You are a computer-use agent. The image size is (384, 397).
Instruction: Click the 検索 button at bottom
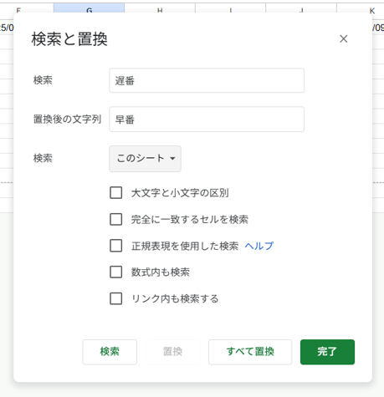pos(110,352)
